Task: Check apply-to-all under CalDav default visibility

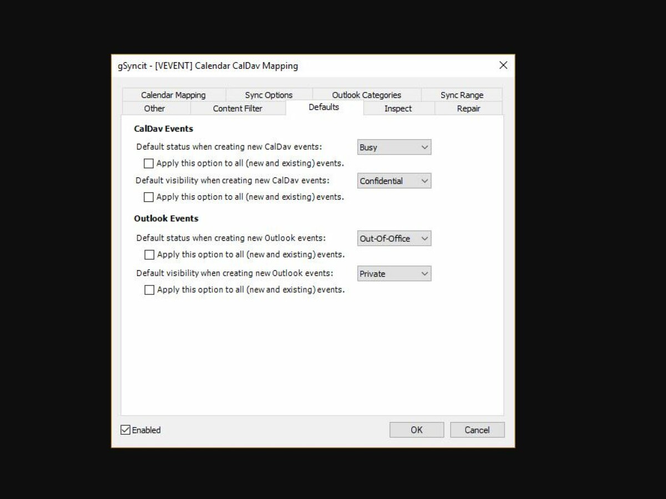Action: (x=149, y=197)
